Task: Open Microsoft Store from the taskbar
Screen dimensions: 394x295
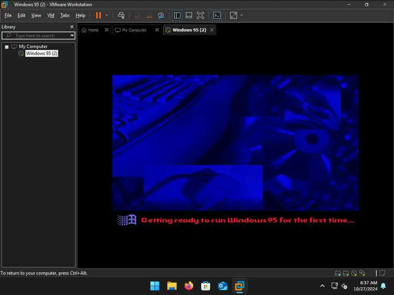Action: click(205, 286)
